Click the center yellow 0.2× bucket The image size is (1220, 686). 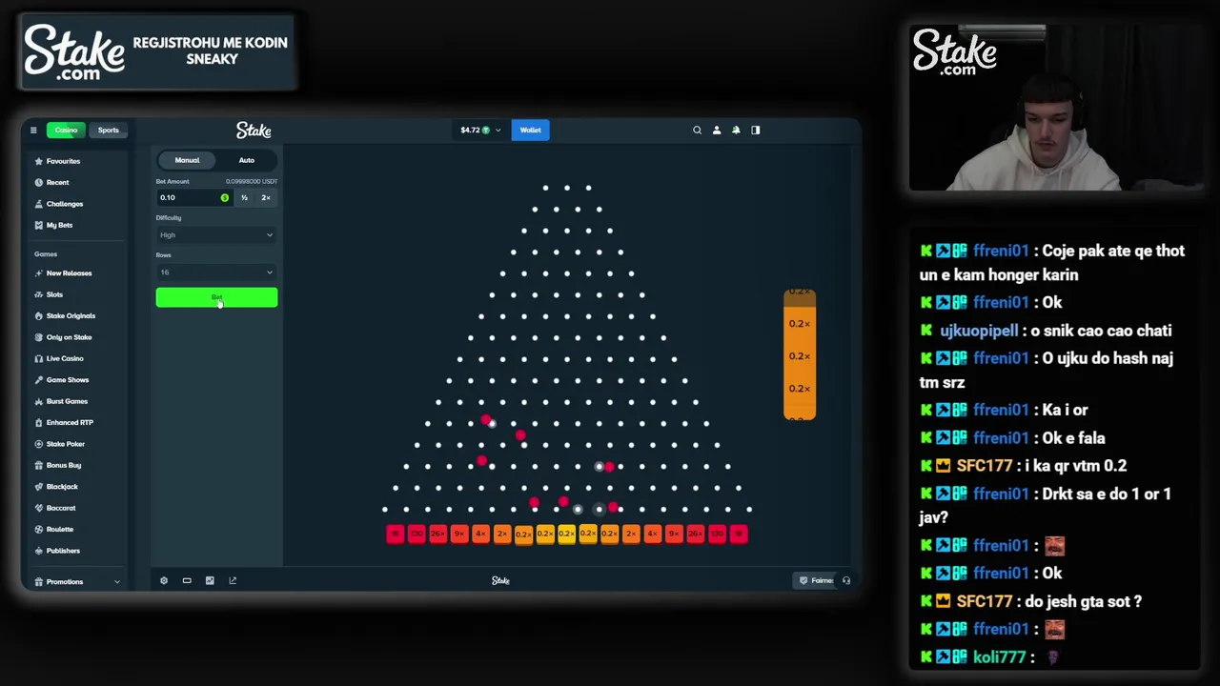point(567,534)
